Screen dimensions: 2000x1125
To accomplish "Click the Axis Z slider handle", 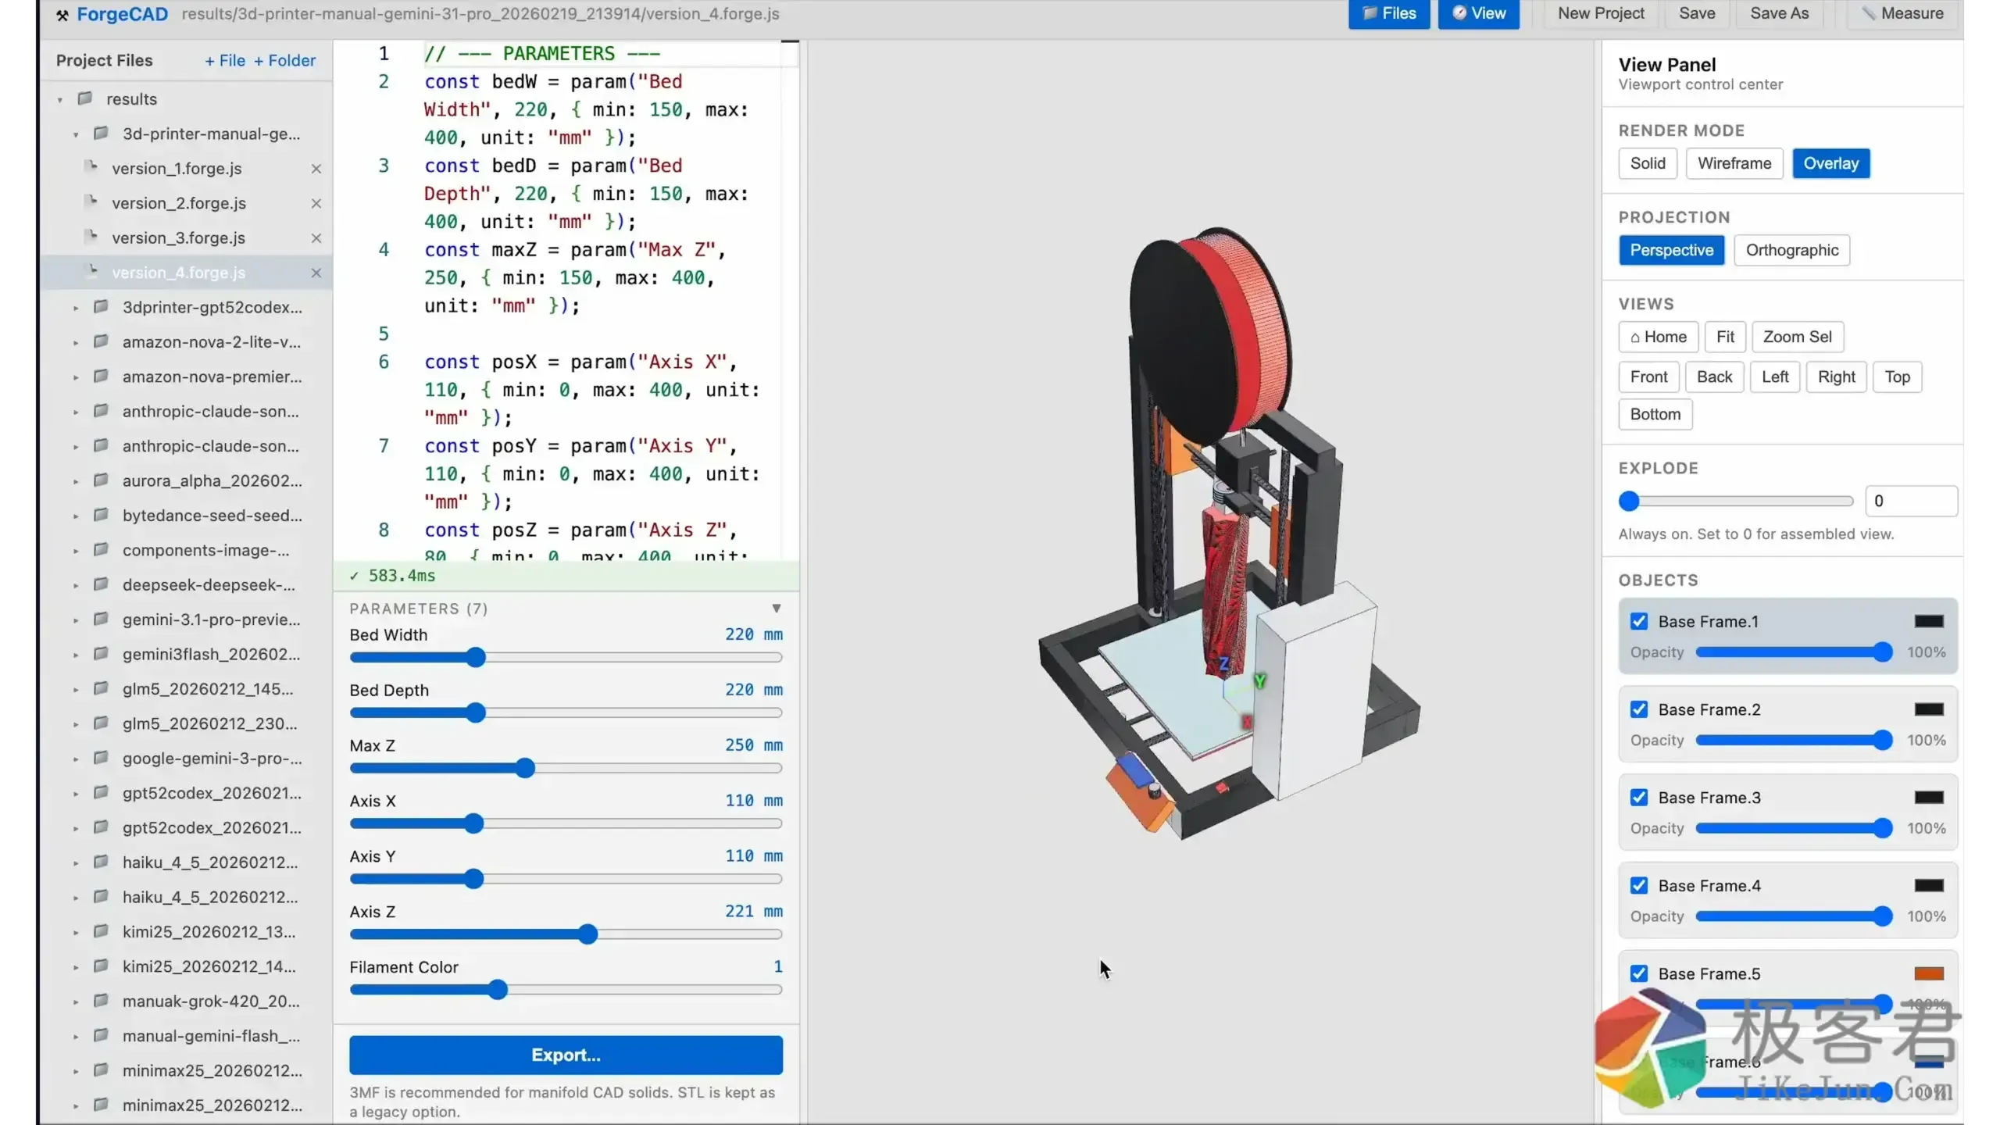I will pos(588,934).
